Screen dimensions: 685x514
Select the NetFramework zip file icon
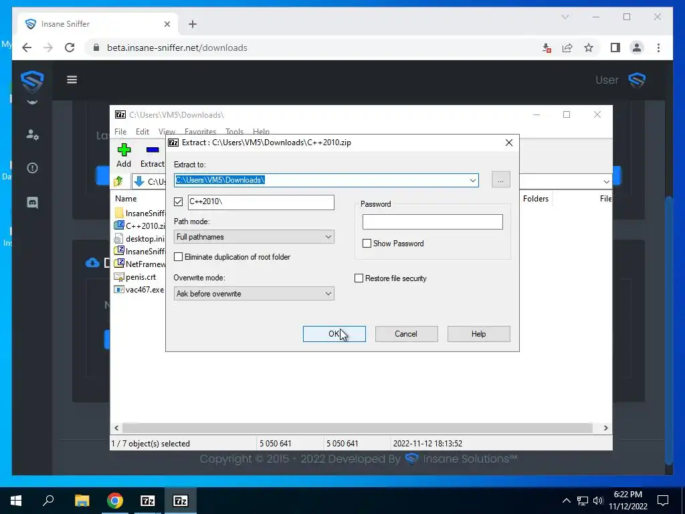119,264
